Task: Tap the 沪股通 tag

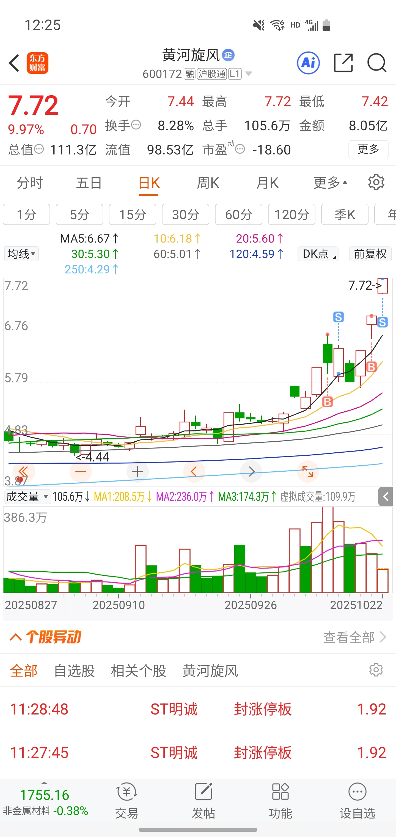Action: click(212, 74)
